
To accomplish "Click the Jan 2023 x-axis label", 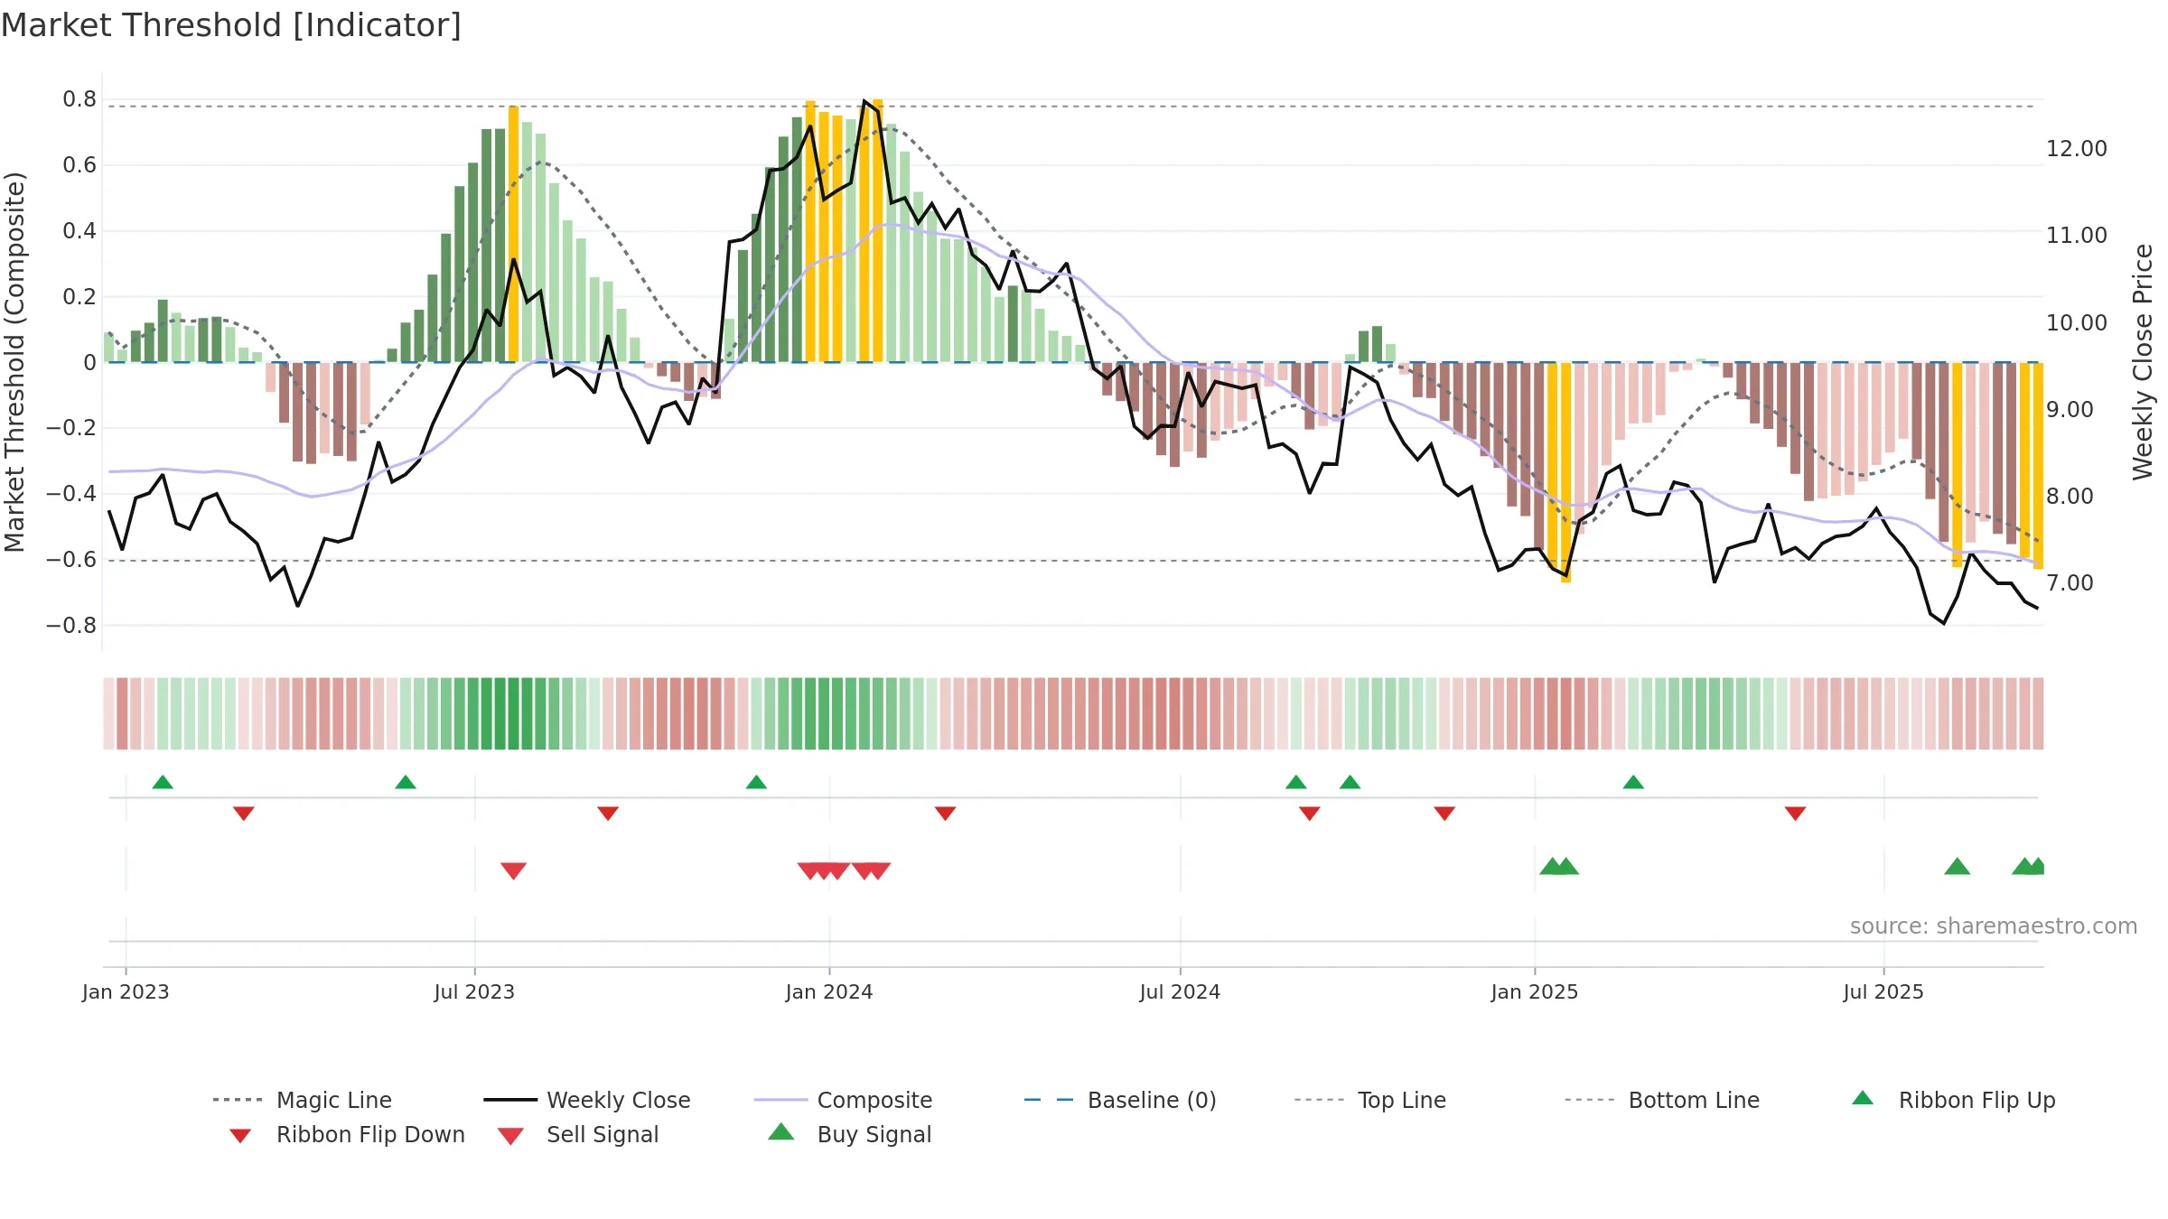I will coord(126,991).
